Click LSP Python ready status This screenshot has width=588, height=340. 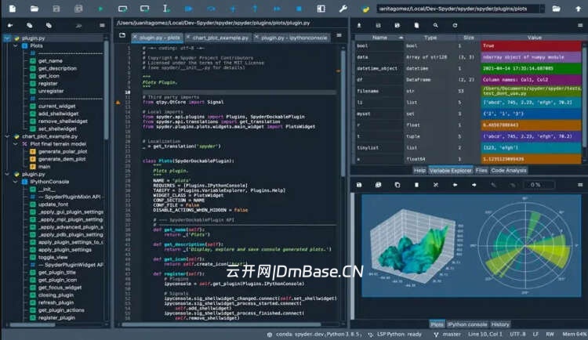395,335
